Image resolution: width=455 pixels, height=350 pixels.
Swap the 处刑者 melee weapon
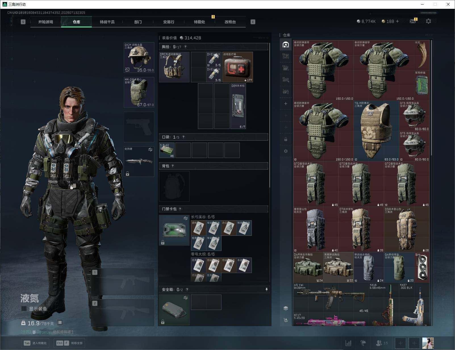click(x=150, y=149)
